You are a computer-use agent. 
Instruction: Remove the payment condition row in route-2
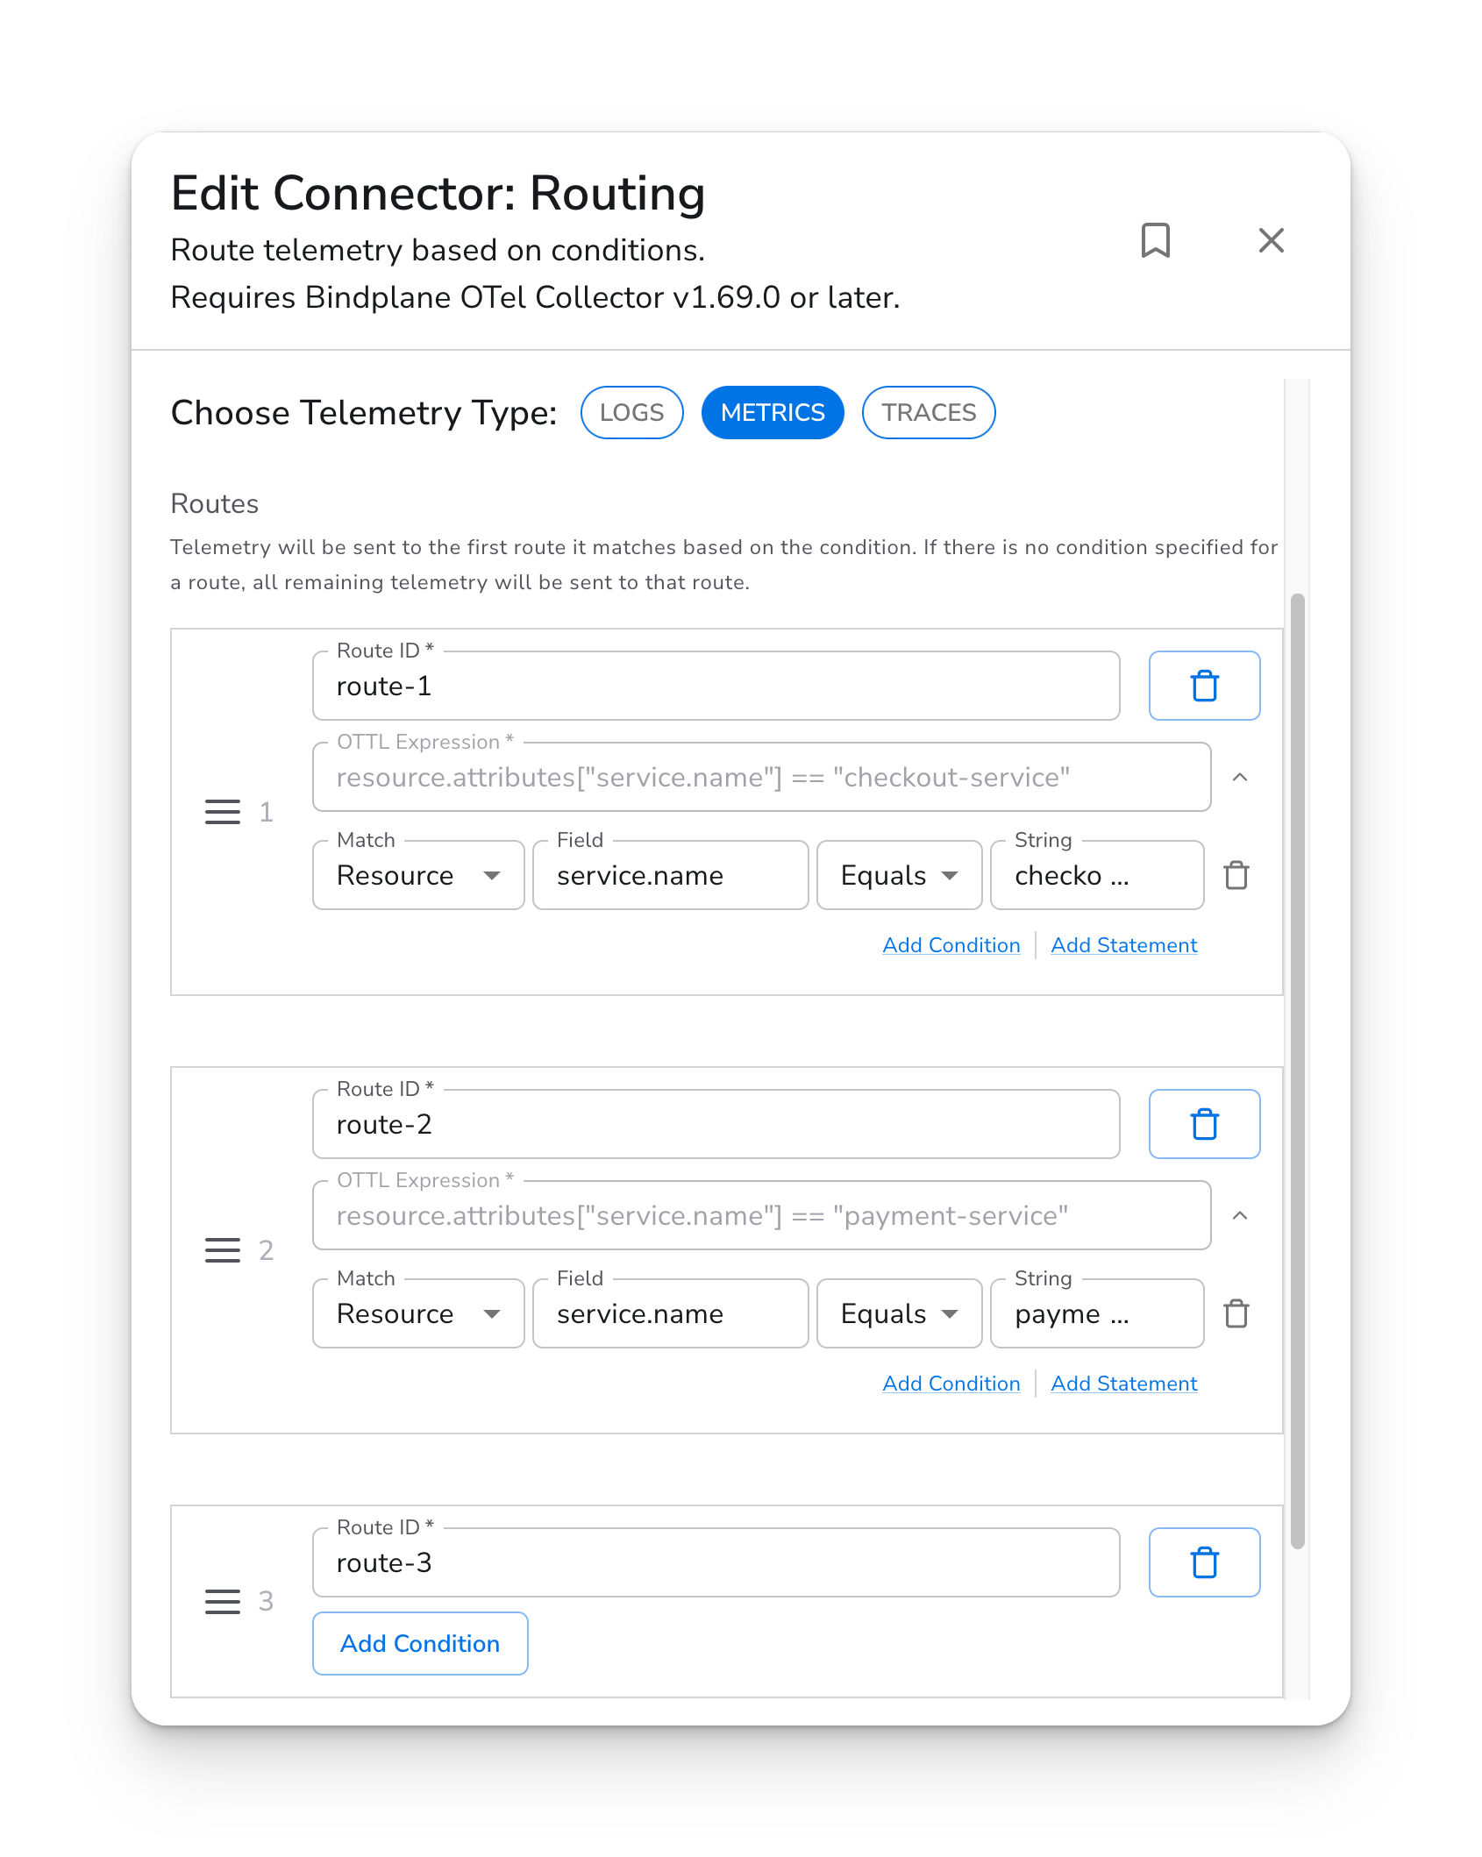pos(1236,1313)
